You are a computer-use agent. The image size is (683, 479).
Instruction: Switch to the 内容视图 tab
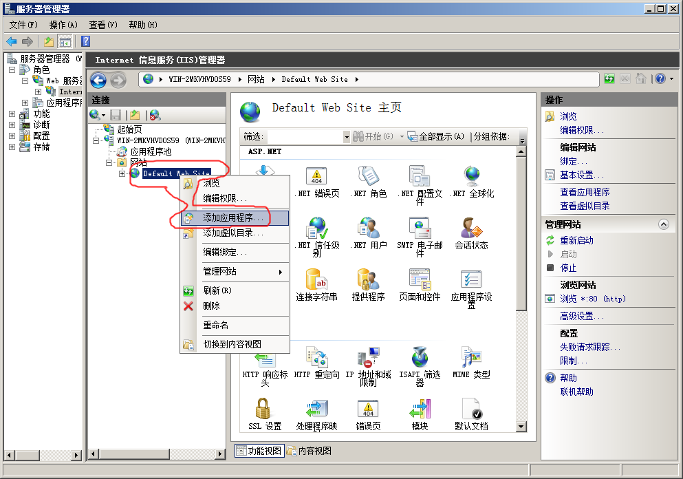tap(310, 451)
